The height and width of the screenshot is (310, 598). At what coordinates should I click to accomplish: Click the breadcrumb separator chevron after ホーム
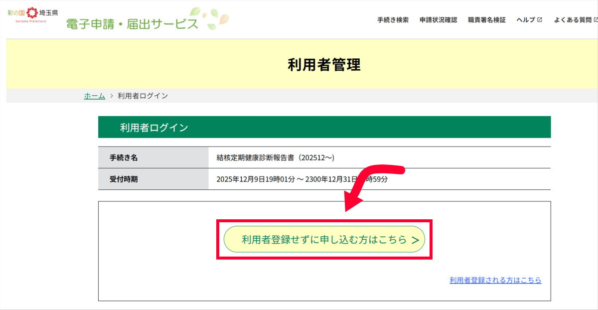coord(112,96)
